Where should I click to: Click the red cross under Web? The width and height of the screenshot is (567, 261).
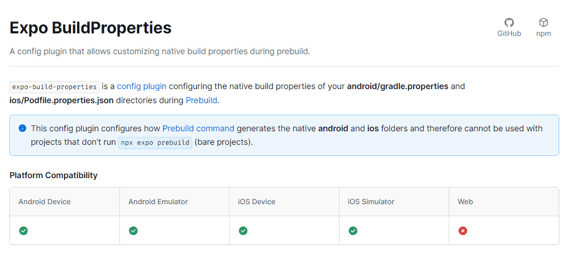click(463, 230)
